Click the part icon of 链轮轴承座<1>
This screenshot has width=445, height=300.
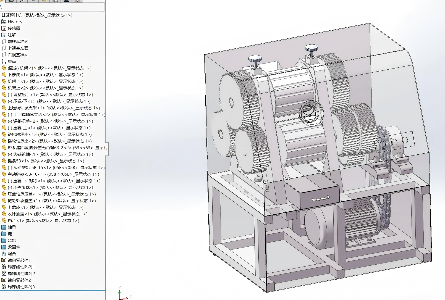4,134
